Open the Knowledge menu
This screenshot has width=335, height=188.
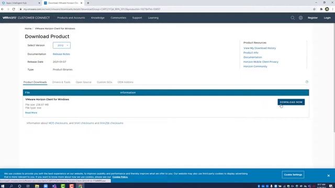pos(98,18)
